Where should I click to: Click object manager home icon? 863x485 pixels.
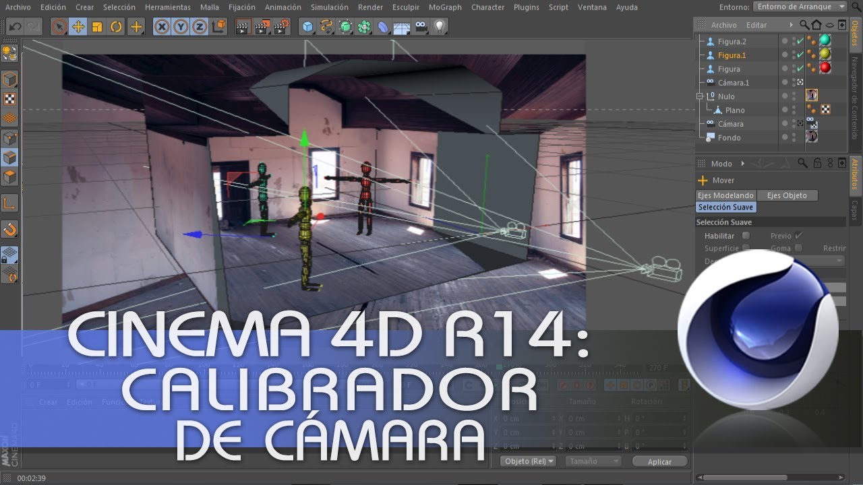(816, 25)
